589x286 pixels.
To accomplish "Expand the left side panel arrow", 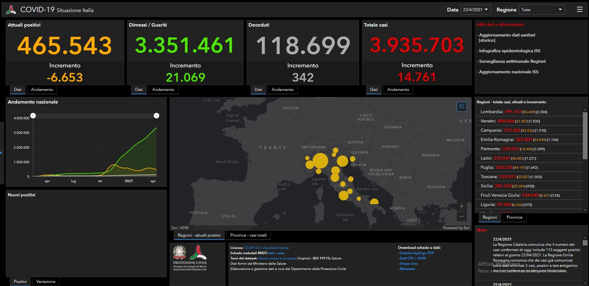I will (1, 153).
